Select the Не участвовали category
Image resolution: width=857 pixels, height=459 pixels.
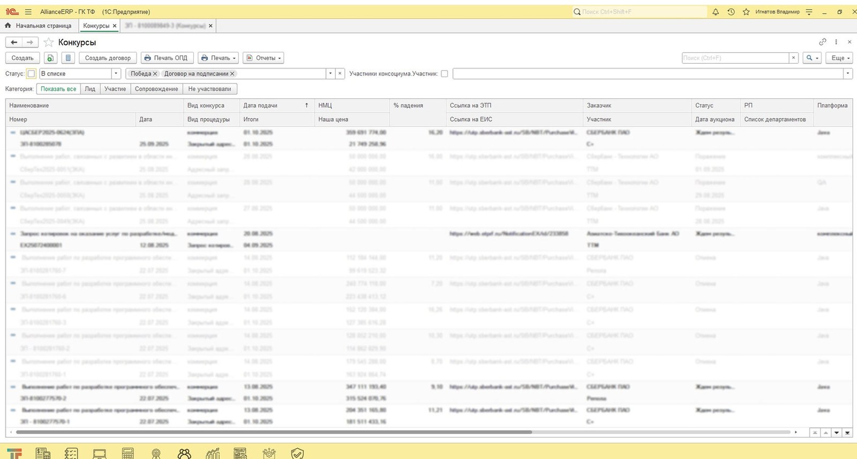click(x=210, y=89)
